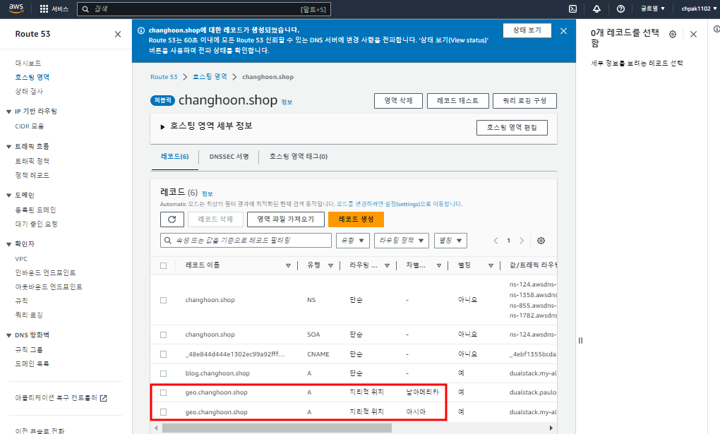This screenshot has height=434, width=720.
Task: Check the changhoon.shop NS record
Action: click(164, 300)
